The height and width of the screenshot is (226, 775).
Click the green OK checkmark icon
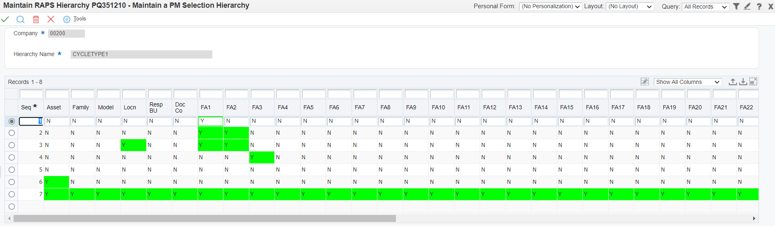5,19
